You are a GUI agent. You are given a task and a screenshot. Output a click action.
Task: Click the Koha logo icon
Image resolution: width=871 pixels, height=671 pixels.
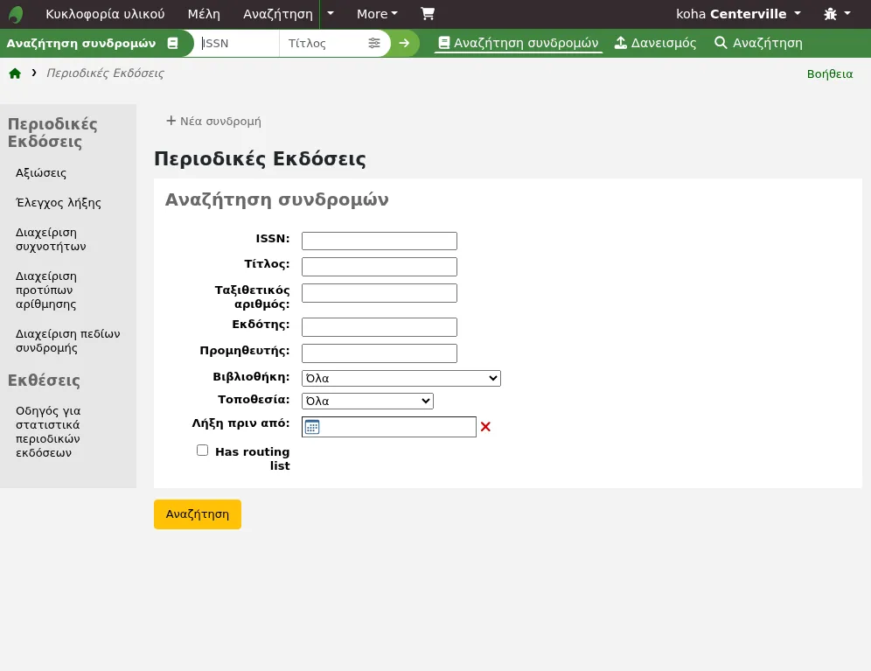tap(16, 14)
